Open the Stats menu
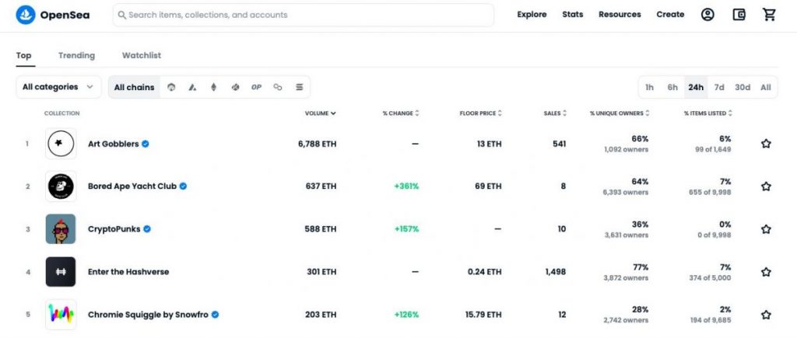 coord(572,15)
